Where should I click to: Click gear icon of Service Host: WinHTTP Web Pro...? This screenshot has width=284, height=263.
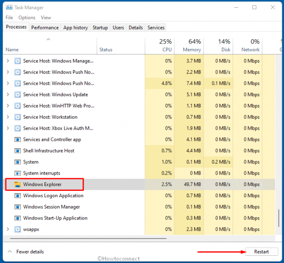click(18, 106)
